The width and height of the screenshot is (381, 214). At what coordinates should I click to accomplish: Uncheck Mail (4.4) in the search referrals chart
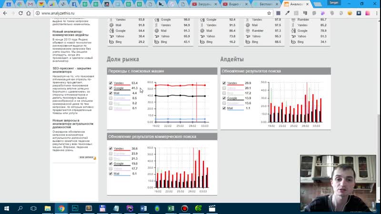click(110, 93)
